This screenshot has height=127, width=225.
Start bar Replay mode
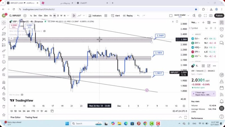127,16
